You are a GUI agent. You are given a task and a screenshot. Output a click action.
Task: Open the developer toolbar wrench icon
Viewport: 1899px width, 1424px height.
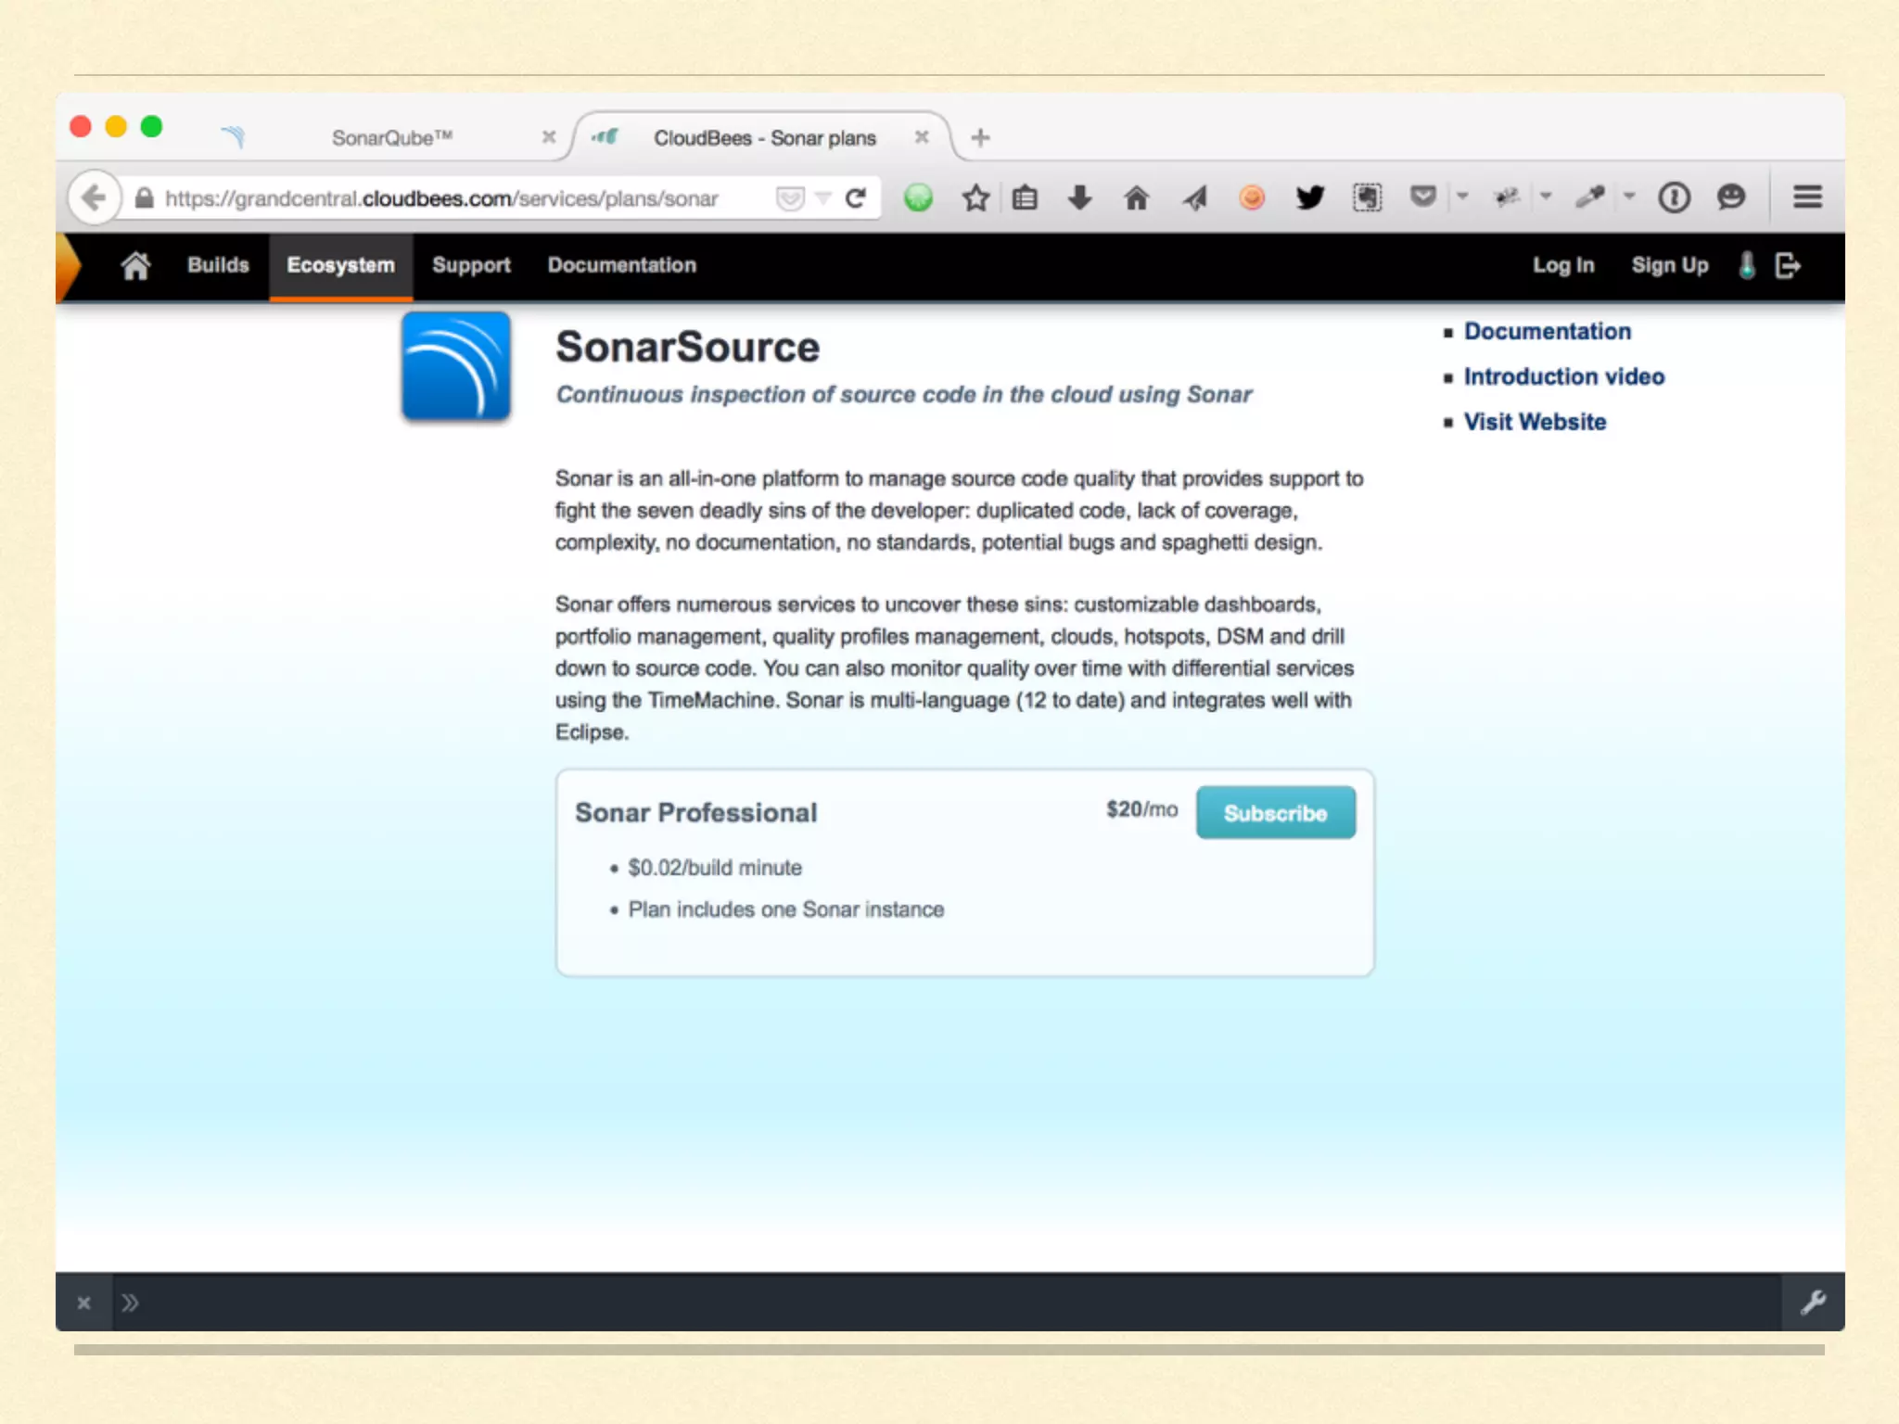[1813, 1303]
